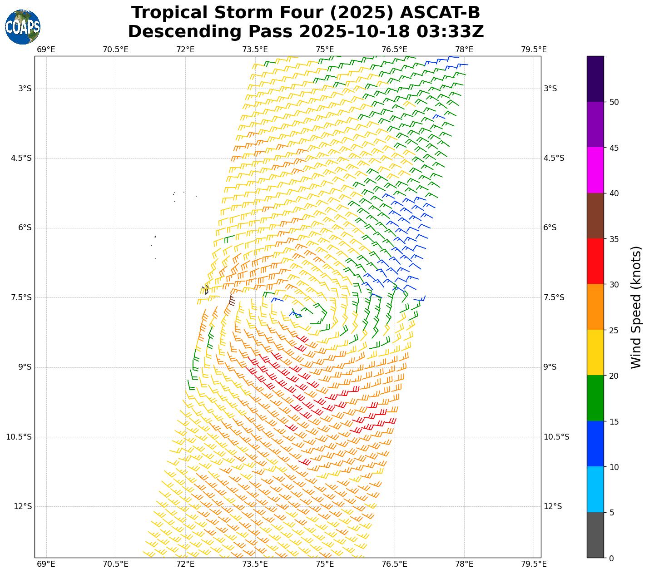Viewport: 649px width, 574px height.
Task: Click the gray 0-5 knot colorbar segment
Action: tap(595, 535)
